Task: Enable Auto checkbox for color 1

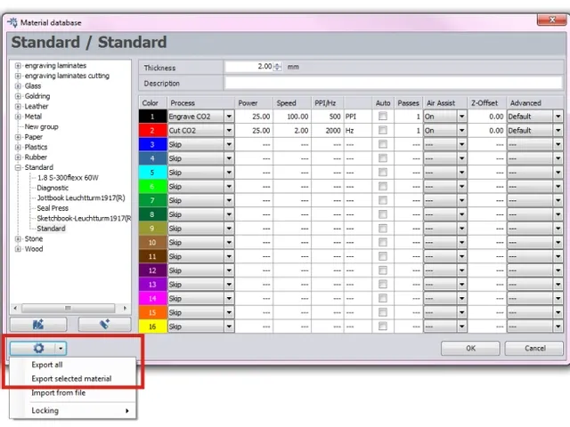Action: coord(383,117)
